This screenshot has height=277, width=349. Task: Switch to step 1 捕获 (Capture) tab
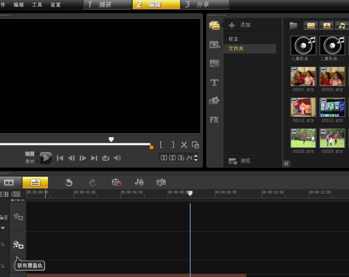[x=108, y=5]
